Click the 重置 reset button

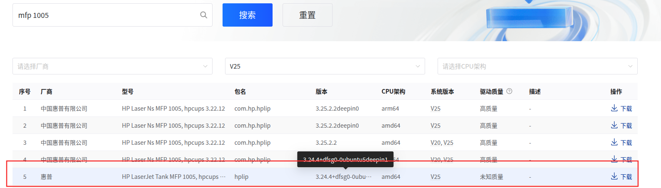308,15
